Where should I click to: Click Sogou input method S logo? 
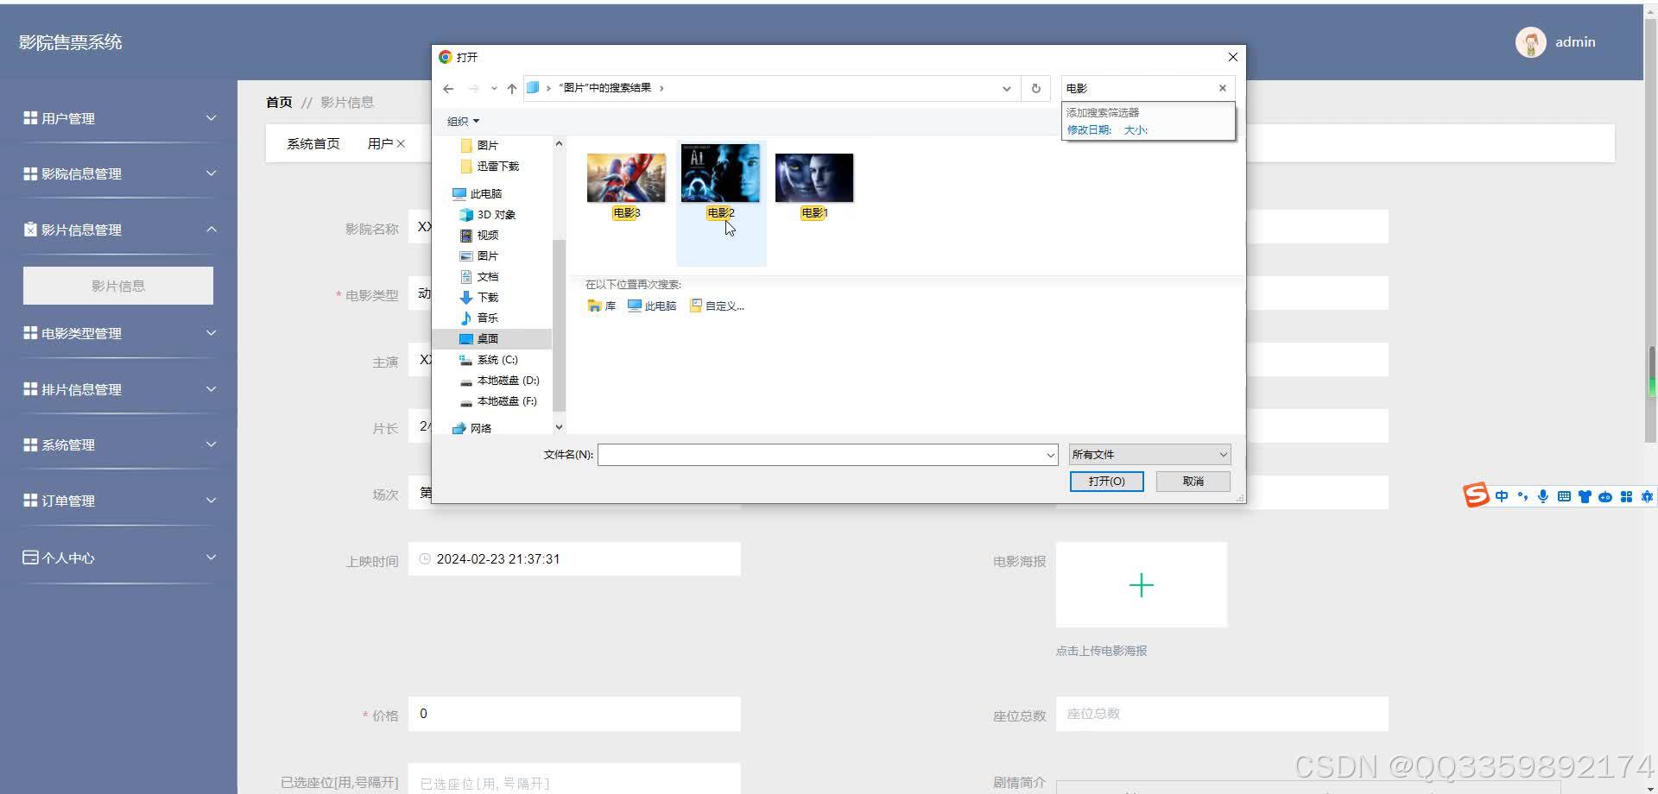click(1476, 495)
